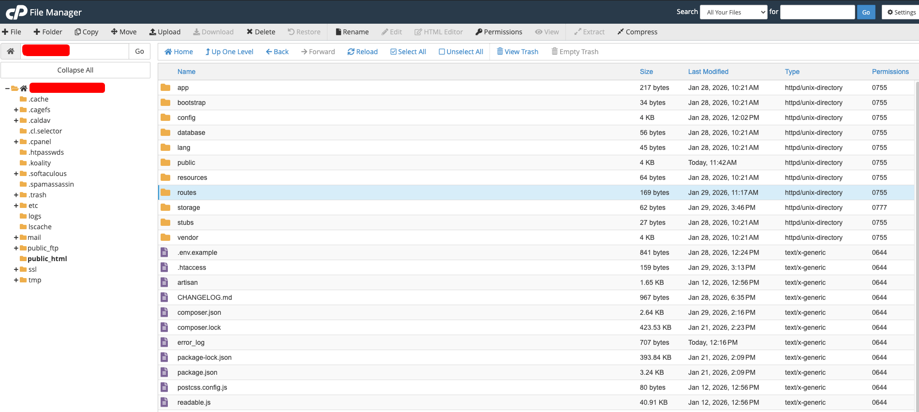Open View Trash bin
The image size is (919, 412).
click(500, 52)
